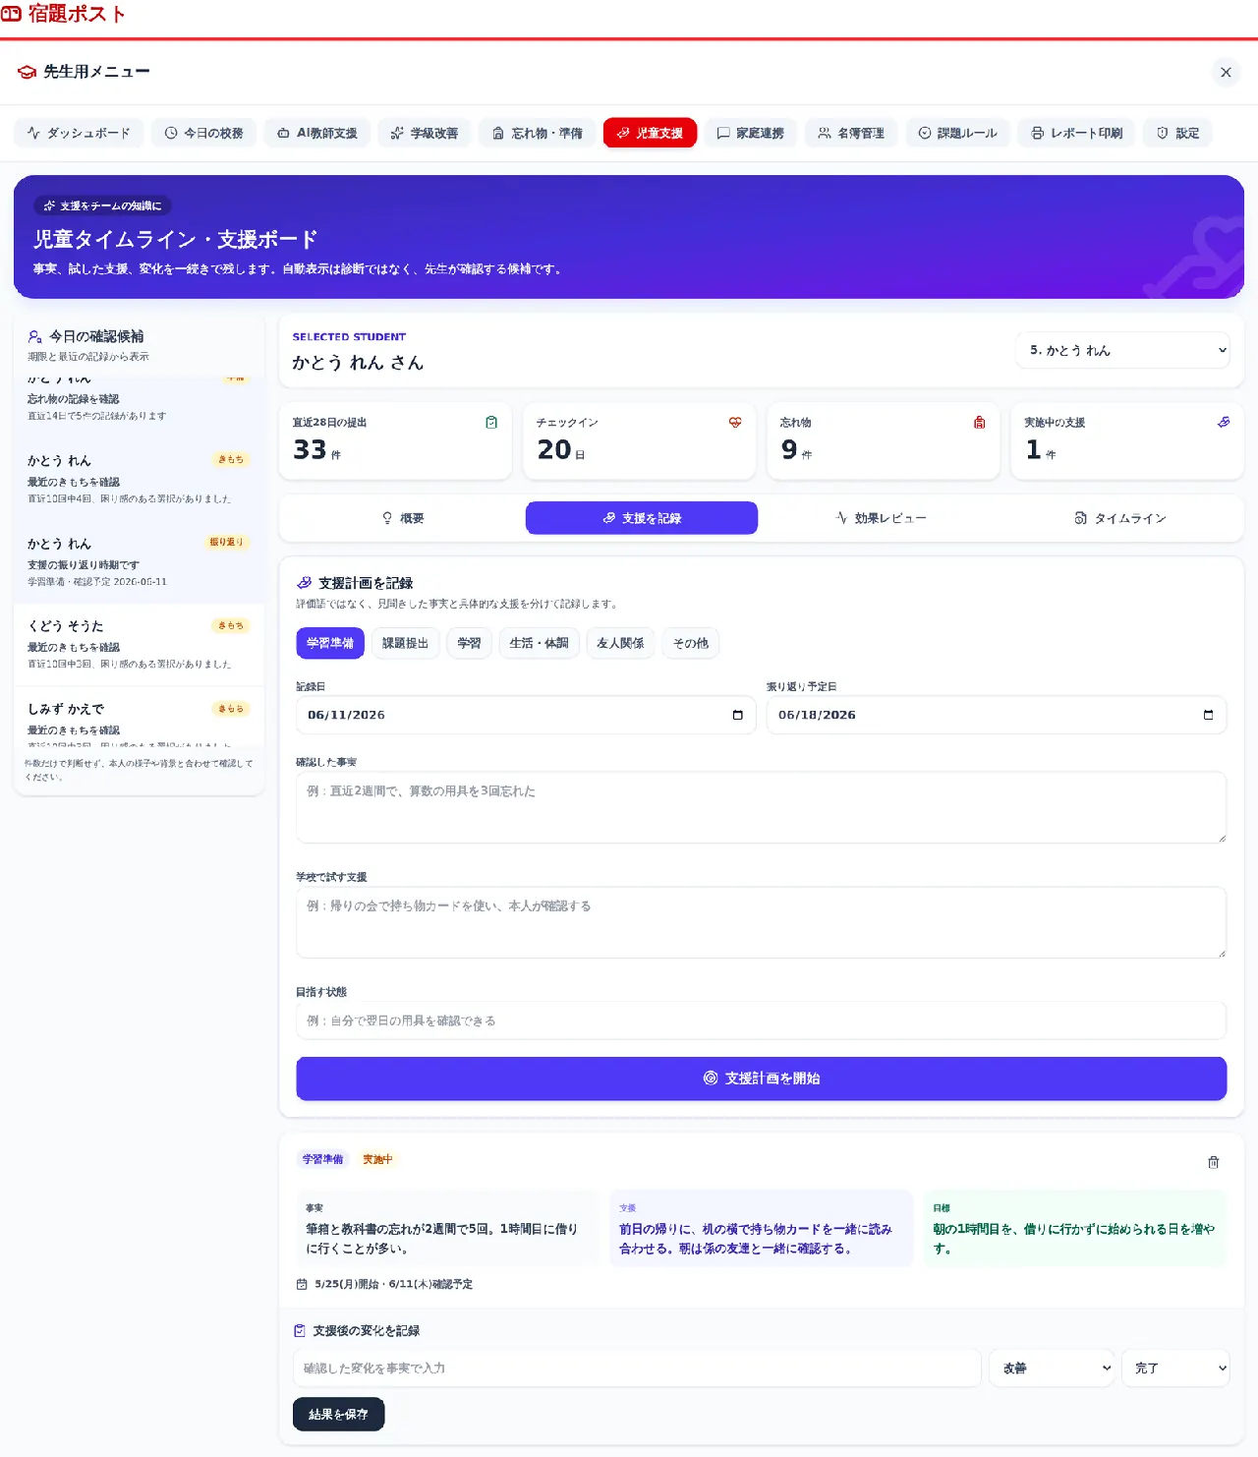Click the 学習準備 tag on the plan card
Screen dimensions: 1258x1457
coord(322,1159)
